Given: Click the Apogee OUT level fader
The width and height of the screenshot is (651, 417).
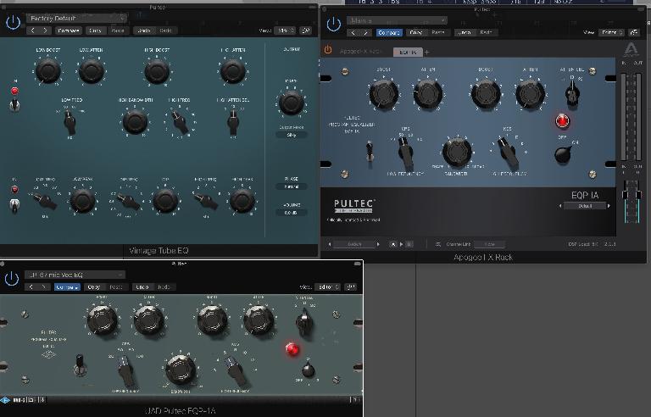Looking at the screenshot, I should pos(638,194).
